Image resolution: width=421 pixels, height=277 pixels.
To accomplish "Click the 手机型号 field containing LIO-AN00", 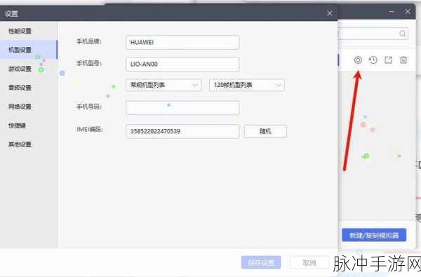I will (x=182, y=64).
